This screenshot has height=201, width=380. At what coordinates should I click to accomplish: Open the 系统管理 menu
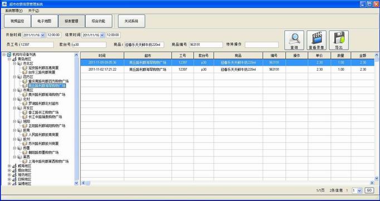click(x=14, y=11)
